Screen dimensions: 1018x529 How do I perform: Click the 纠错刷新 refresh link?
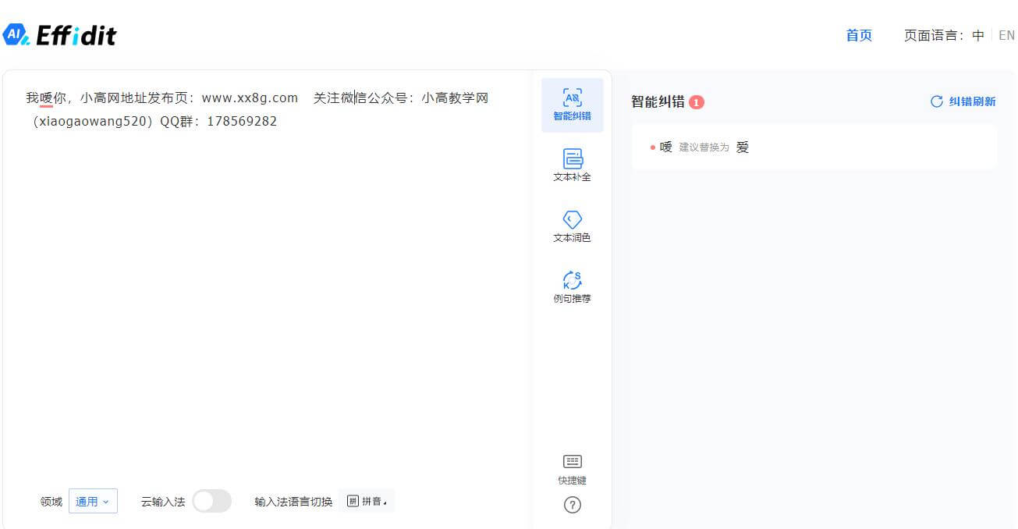click(963, 101)
